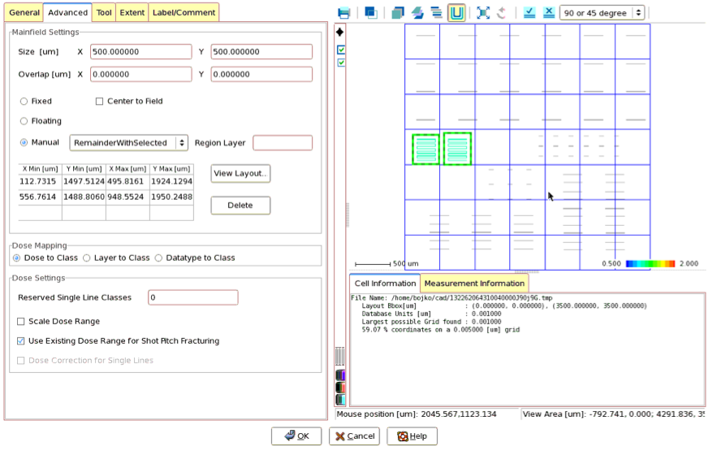Screen dimensions: 708x451
Task: Select the Fixed mainfield option
Action: 24,102
